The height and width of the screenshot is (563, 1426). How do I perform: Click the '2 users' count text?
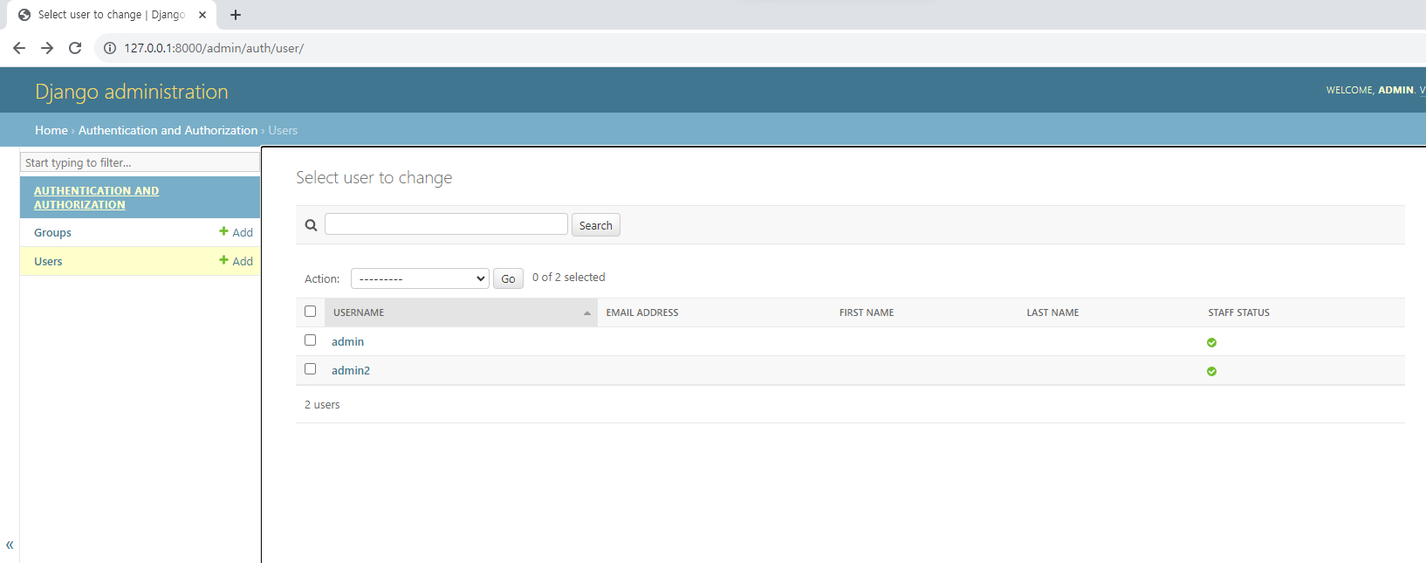[x=322, y=404]
